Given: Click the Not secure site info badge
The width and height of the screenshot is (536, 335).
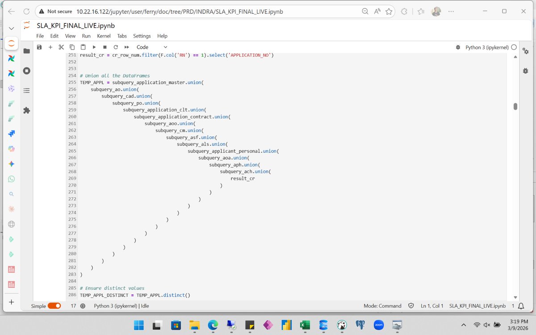Looking at the screenshot, I should (55, 11).
